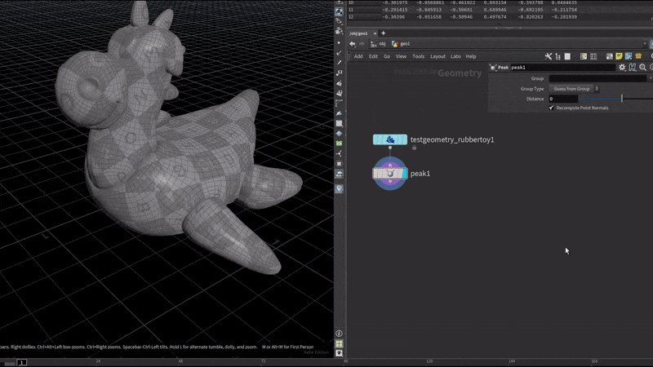Click the axis tripod icon in viewport sidebar
The width and height of the screenshot is (653, 367).
click(x=339, y=153)
